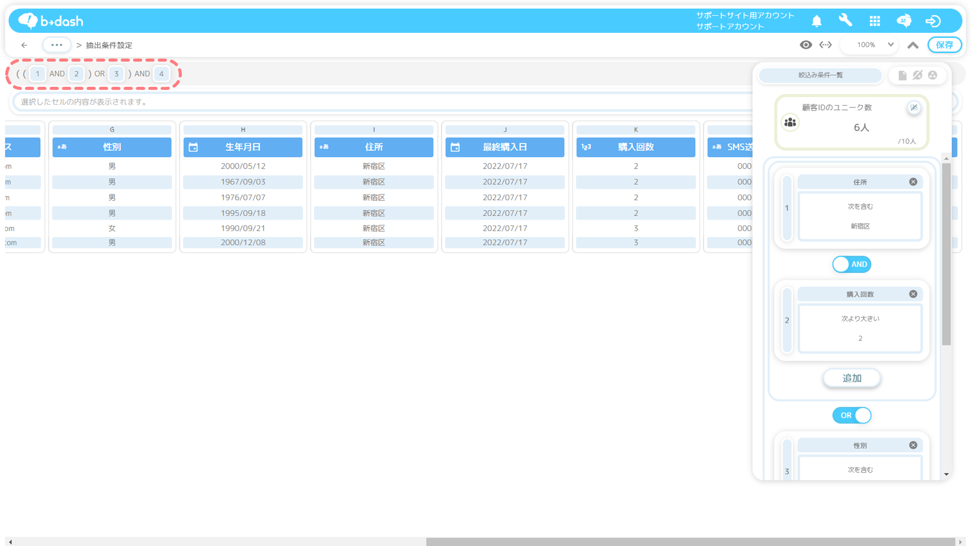The image size is (971, 546).
Task: Select the SMS column header
Action: coord(730,147)
